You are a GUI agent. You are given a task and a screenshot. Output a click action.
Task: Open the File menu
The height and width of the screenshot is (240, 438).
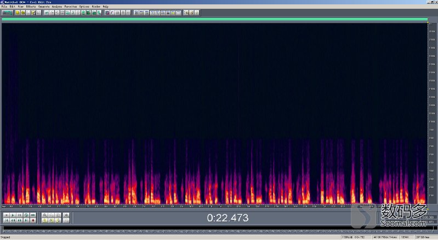(x=4, y=7)
